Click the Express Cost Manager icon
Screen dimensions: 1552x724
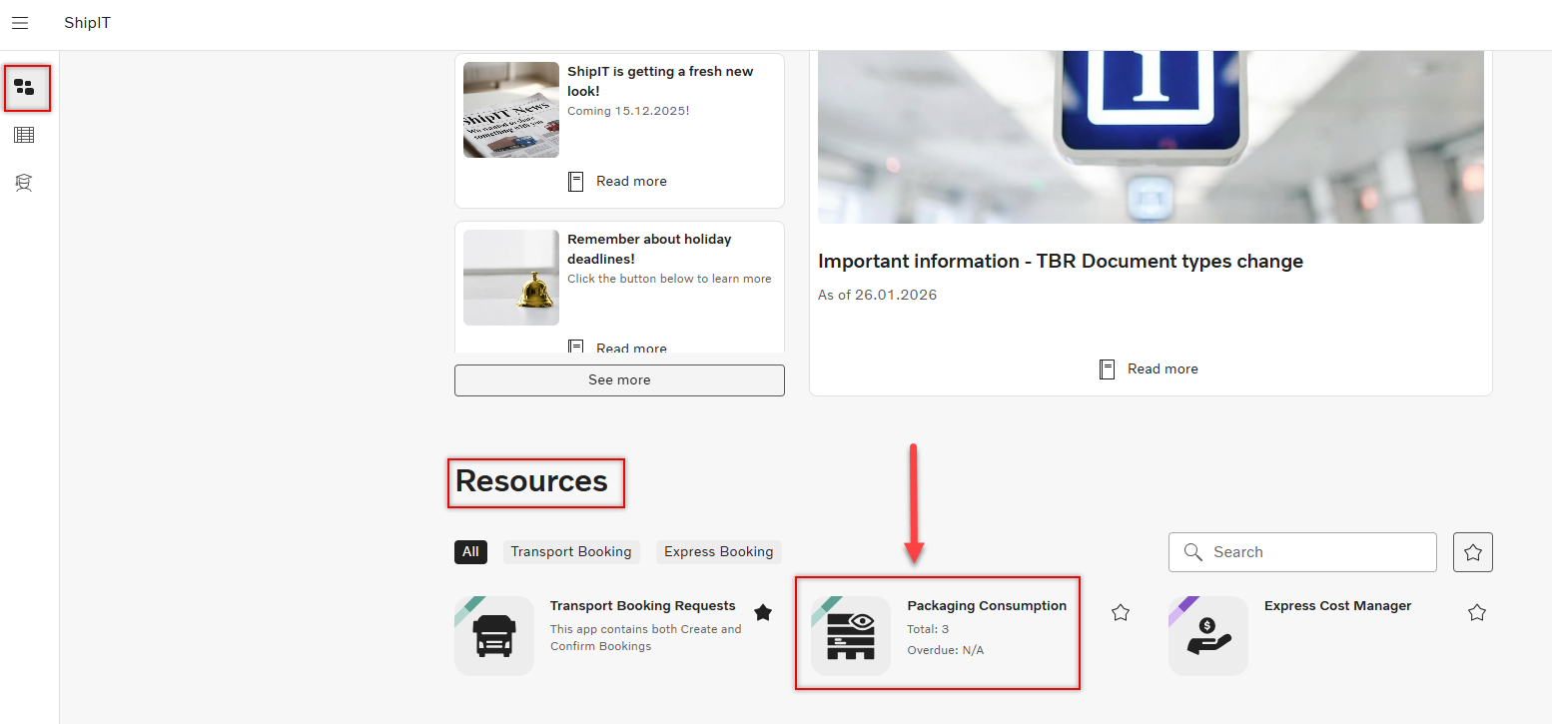(x=1207, y=636)
